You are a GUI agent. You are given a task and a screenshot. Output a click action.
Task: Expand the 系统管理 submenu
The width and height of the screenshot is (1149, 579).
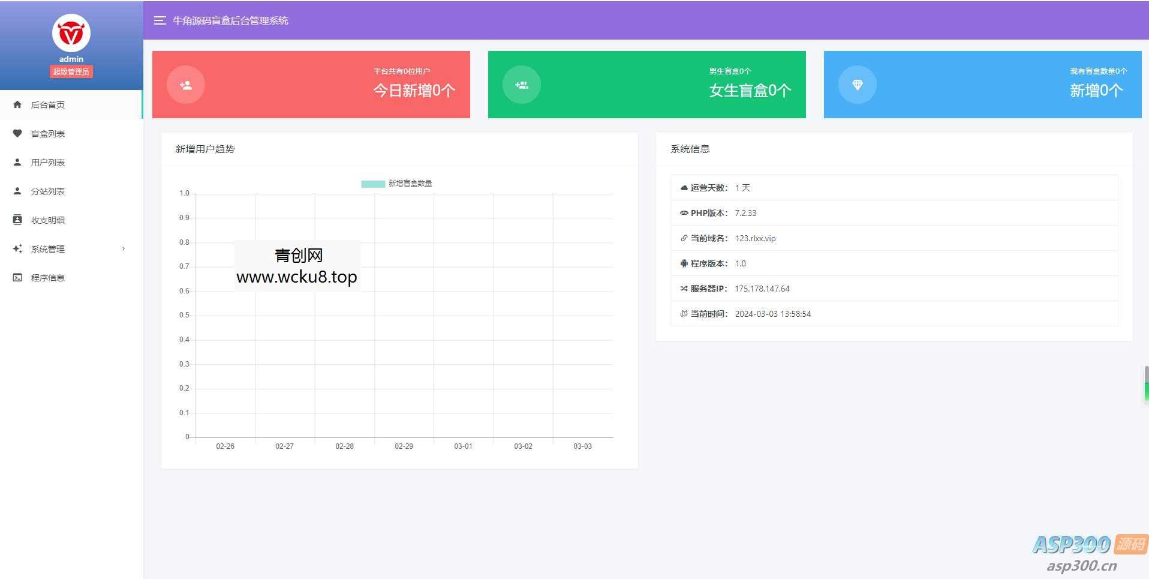[124, 248]
